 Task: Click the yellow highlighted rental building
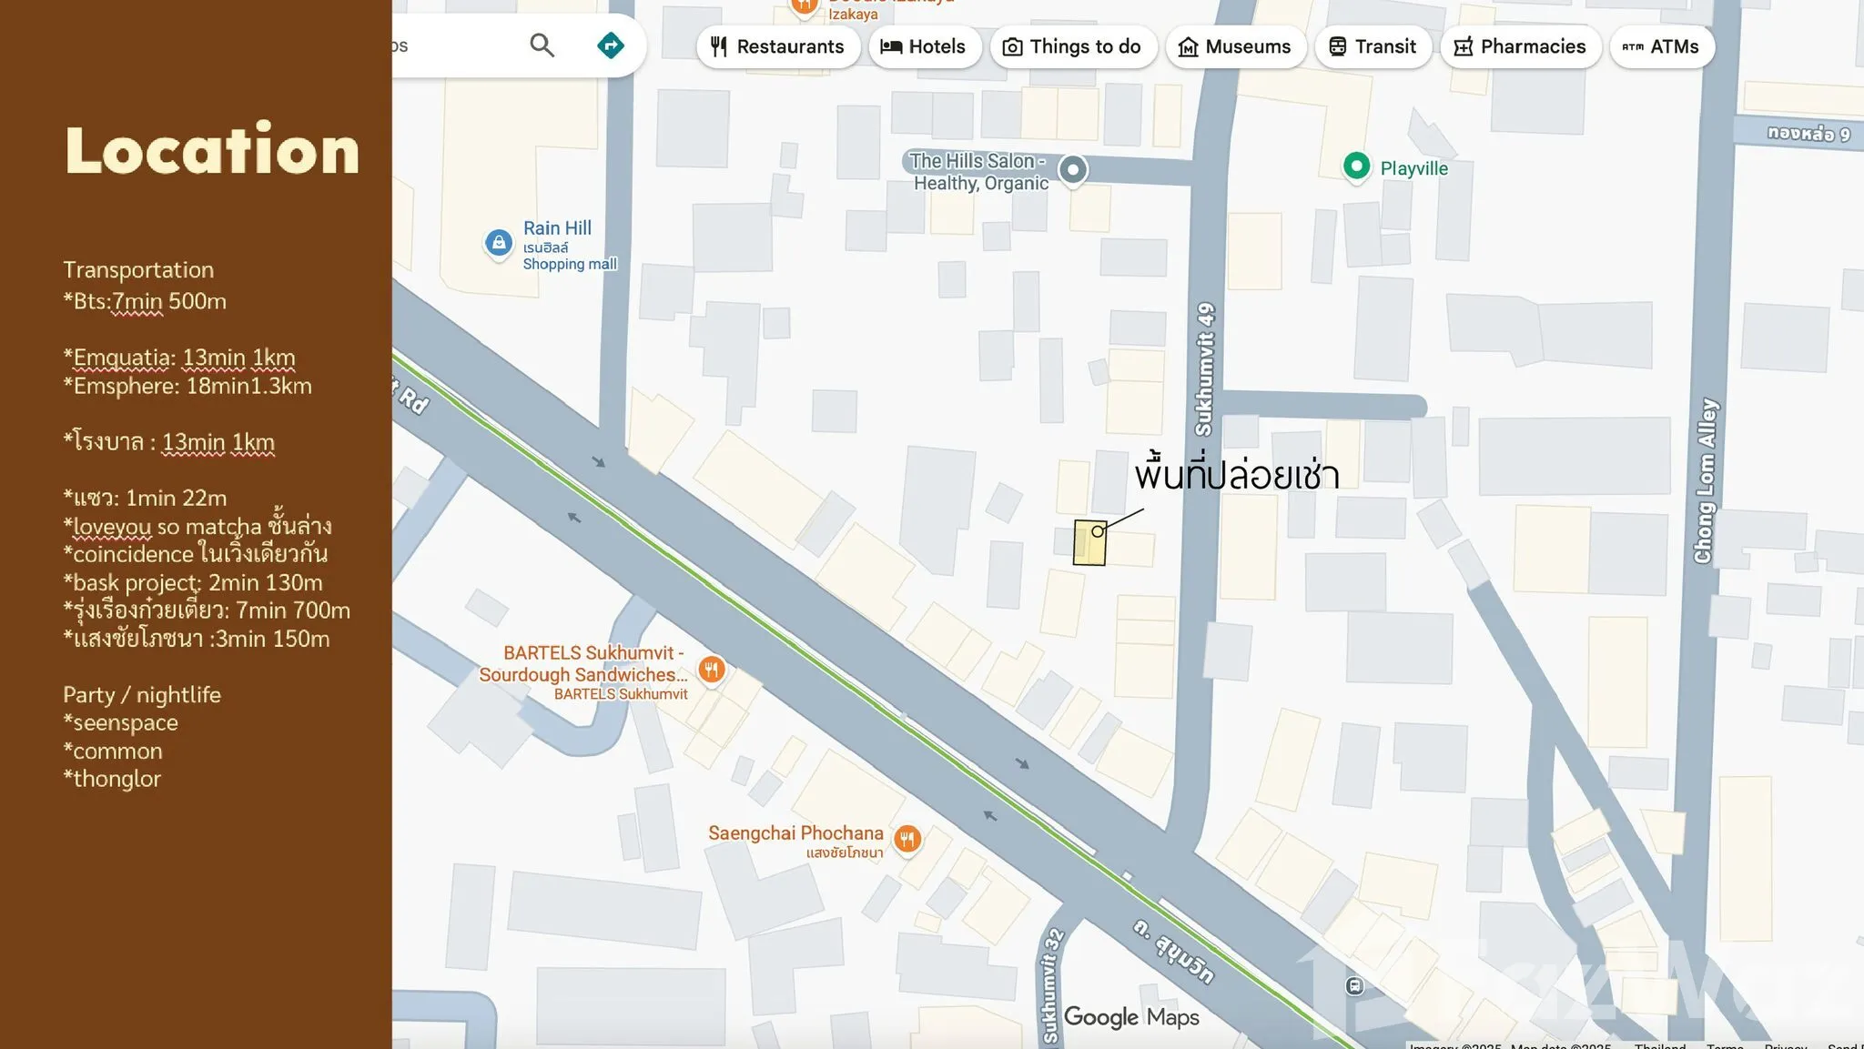(x=1089, y=544)
